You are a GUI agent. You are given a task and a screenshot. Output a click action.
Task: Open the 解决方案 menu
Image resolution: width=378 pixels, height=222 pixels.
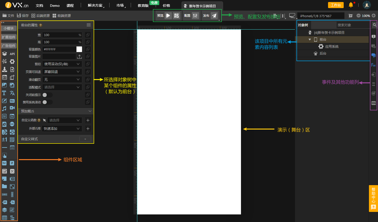point(96,5)
